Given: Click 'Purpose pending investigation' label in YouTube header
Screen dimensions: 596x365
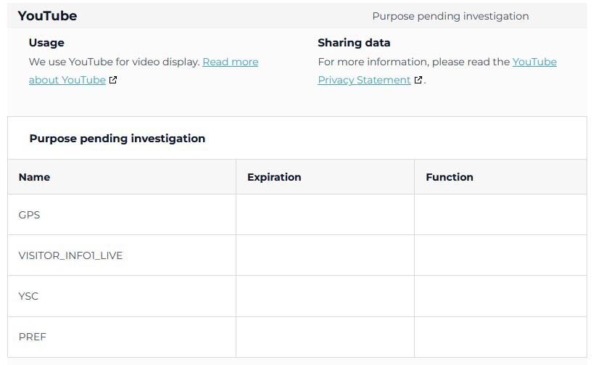Looking at the screenshot, I should [450, 16].
